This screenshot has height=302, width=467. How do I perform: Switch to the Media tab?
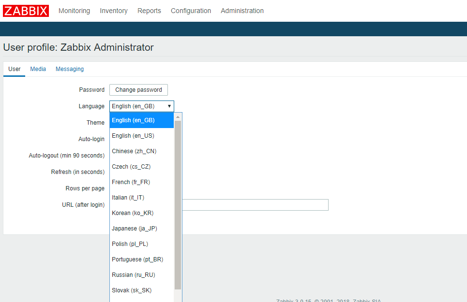coord(38,69)
